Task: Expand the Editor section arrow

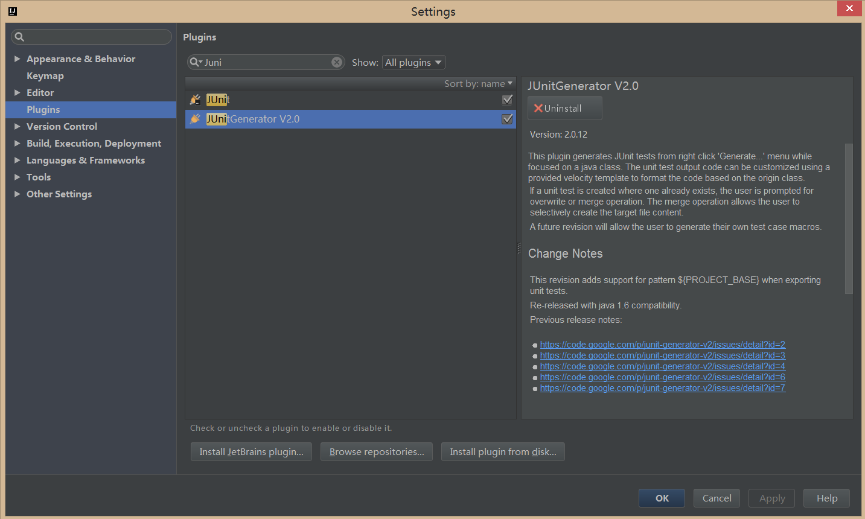Action: [x=18, y=92]
